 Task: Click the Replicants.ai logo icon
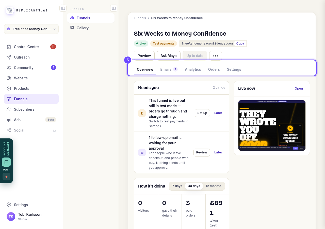(x=10, y=10)
